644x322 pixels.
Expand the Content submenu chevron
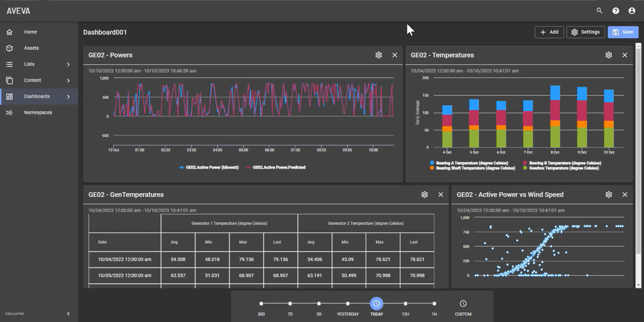[x=68, y=80]
